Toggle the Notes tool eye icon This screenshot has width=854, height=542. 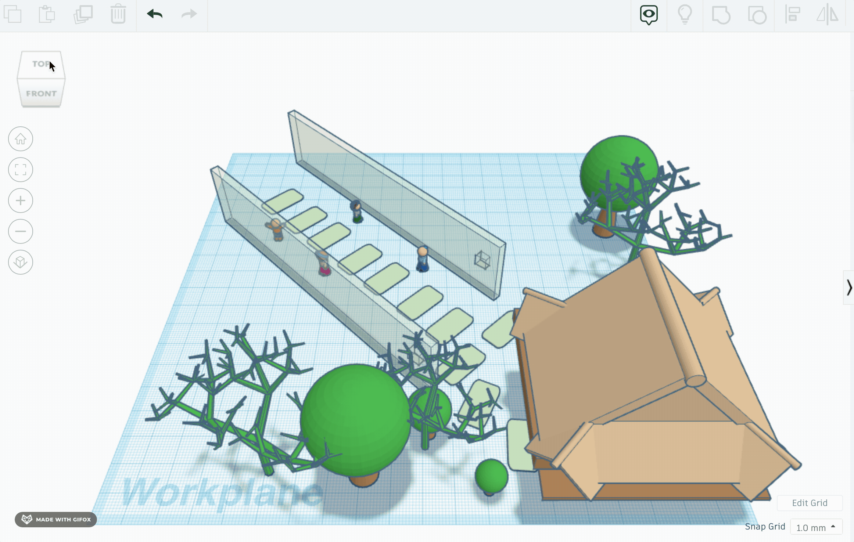pos(649,15)
